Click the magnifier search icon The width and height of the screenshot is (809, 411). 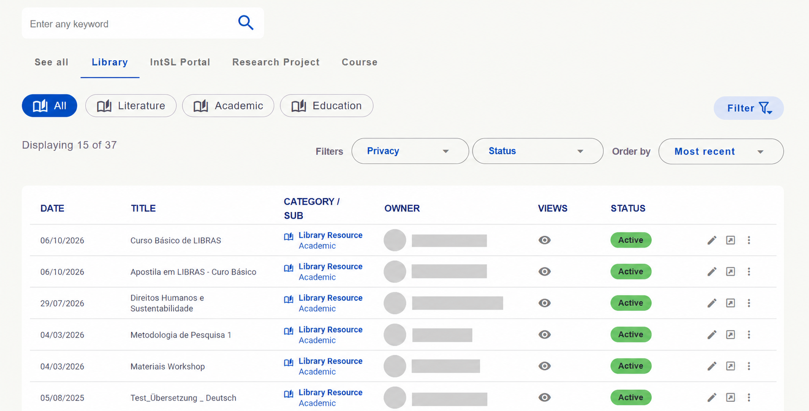(246, 23)
